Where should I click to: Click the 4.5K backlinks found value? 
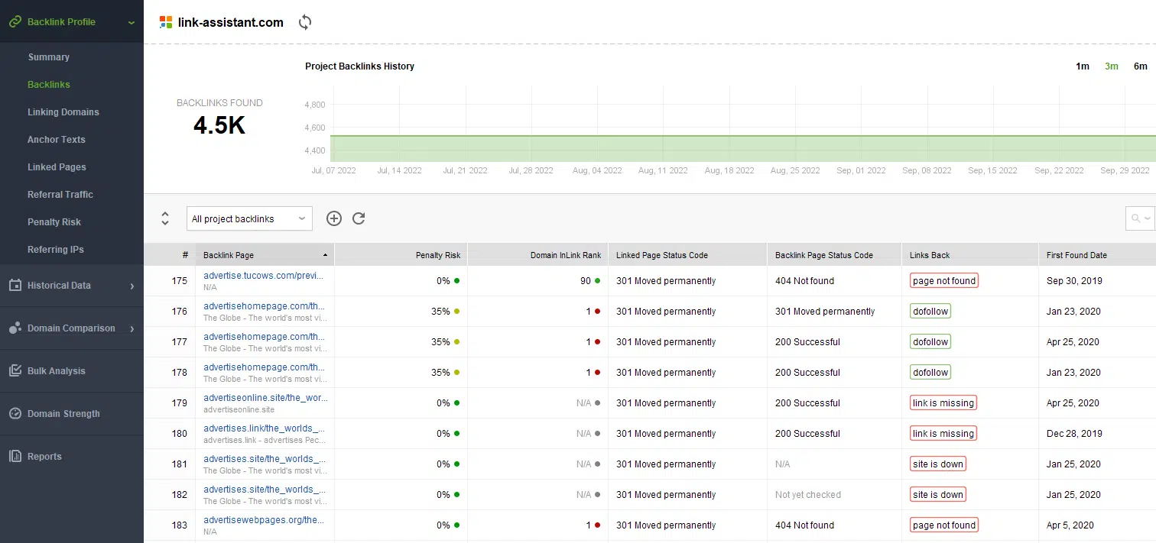(x=219, y=125)
